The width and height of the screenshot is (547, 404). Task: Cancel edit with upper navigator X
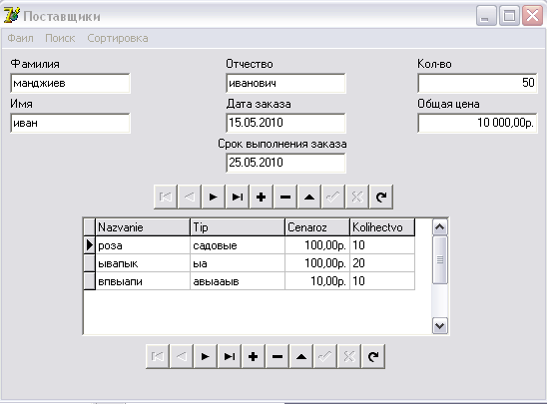(x=357, y=197)
